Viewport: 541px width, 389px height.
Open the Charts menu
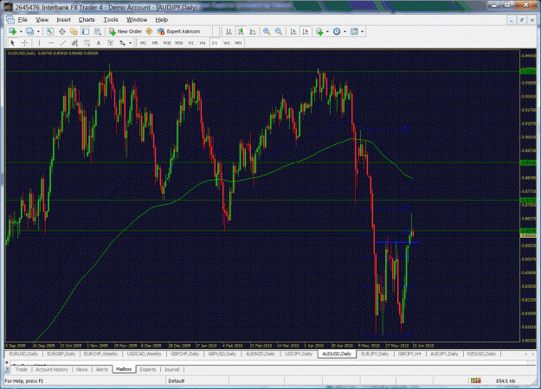click(x=87, y=20)
